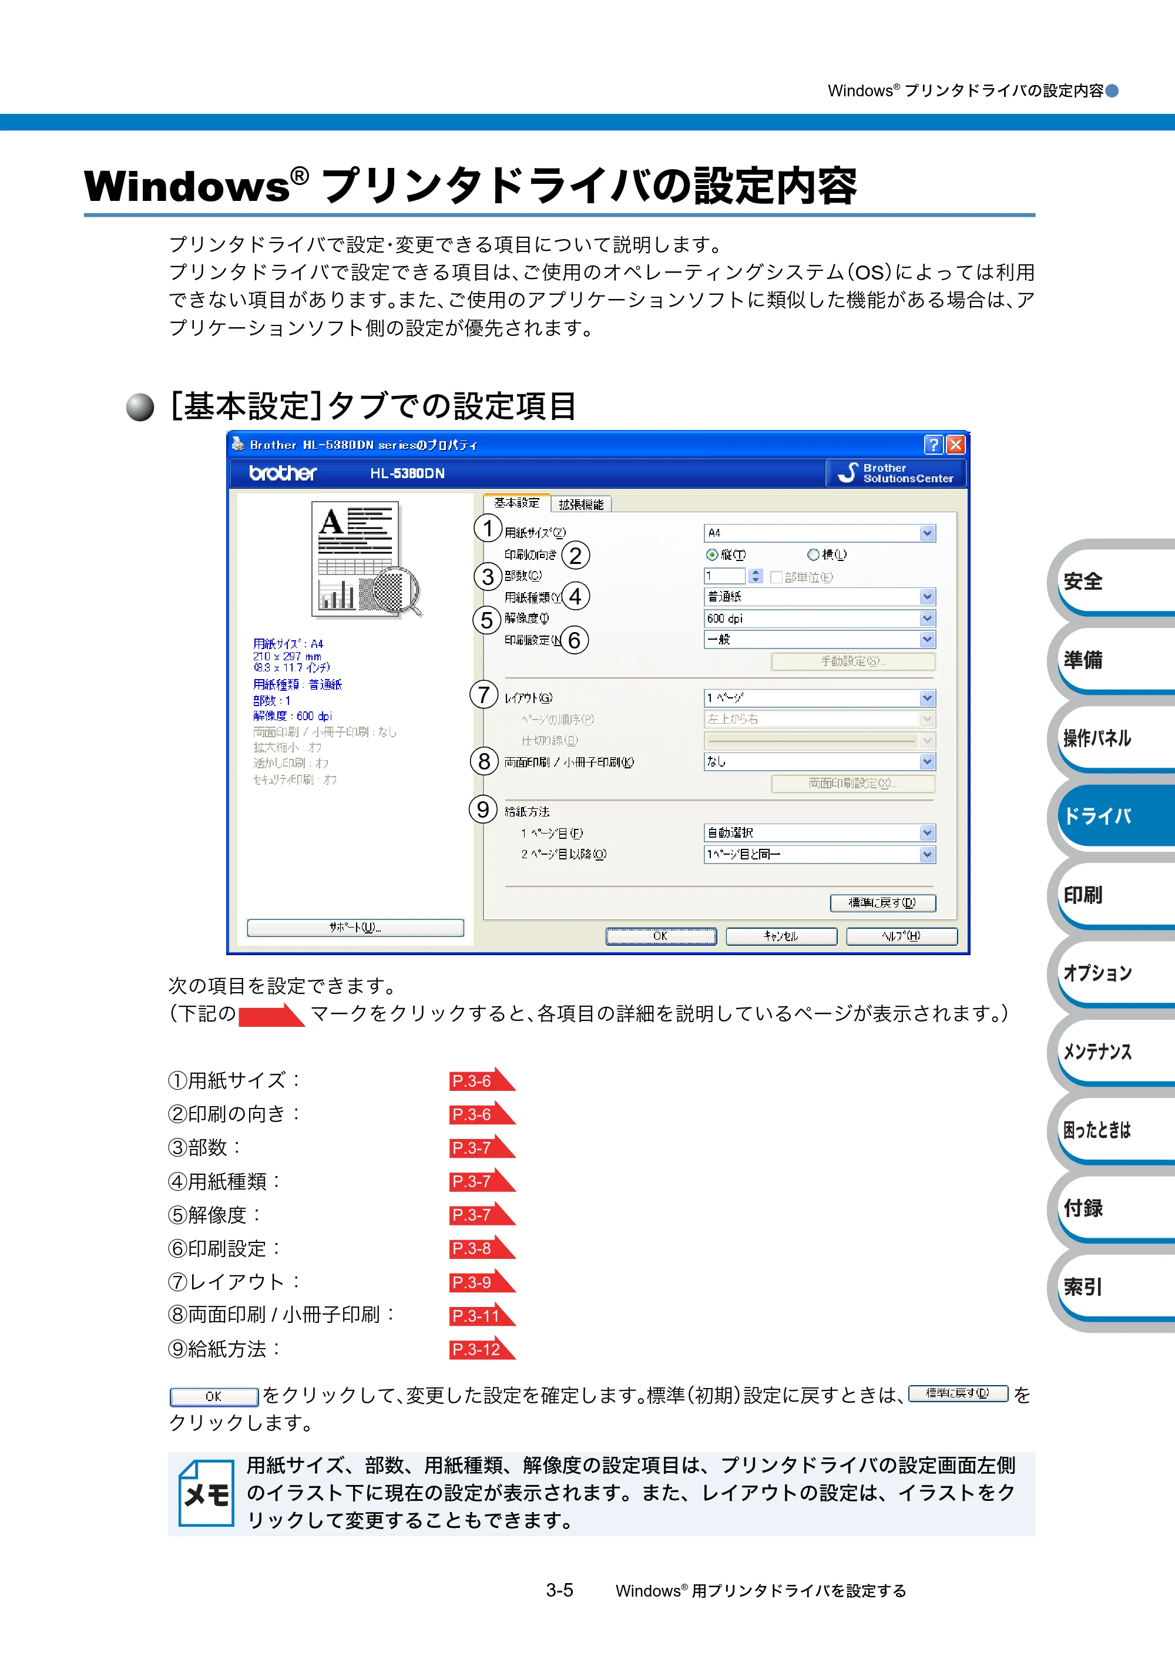Screen dimensions: 1175x1663
Task: Click the ヘルプ(H) button
Action: click(901, 936)
